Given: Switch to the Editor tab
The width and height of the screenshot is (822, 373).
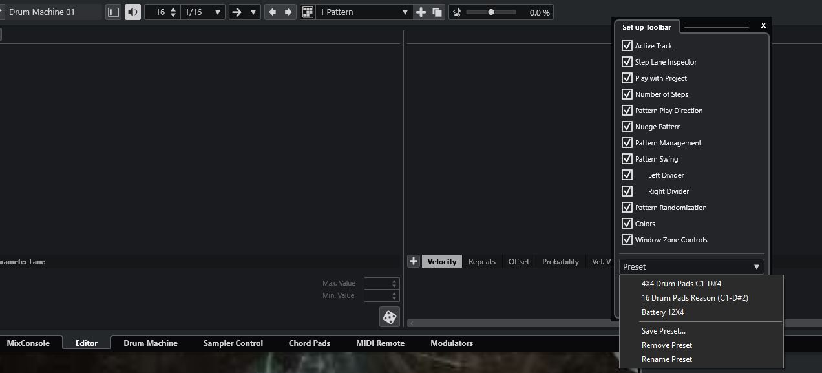Looking at the screenshot, I should tap(87, 343).
